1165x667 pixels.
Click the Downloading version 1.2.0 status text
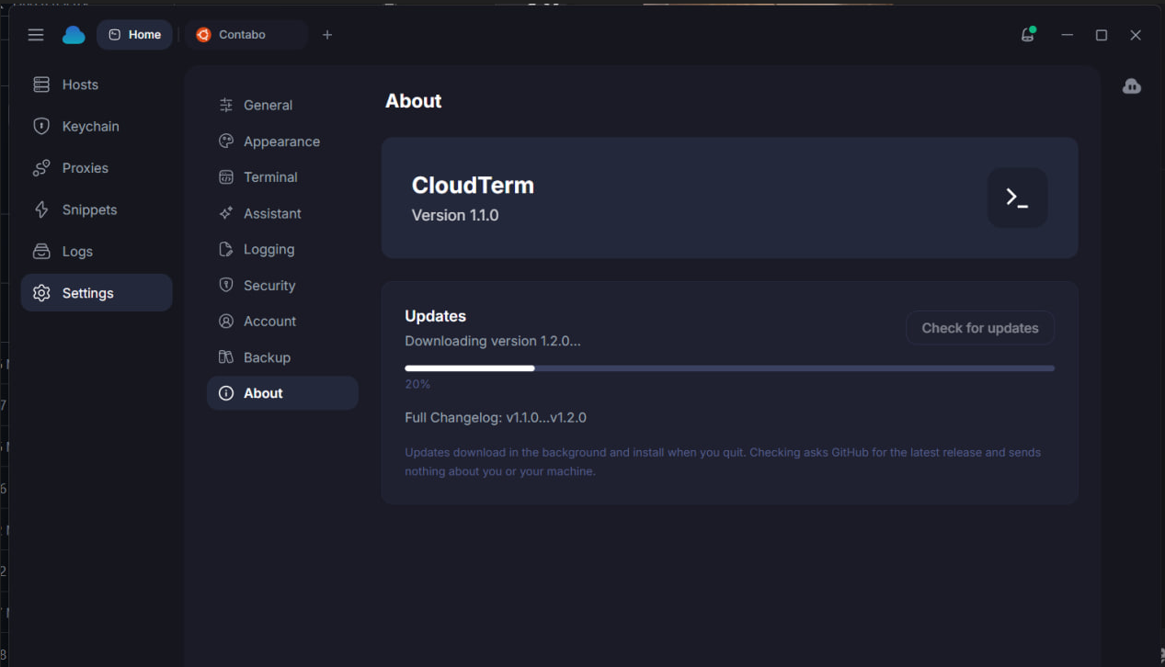(x=493, y=341)
